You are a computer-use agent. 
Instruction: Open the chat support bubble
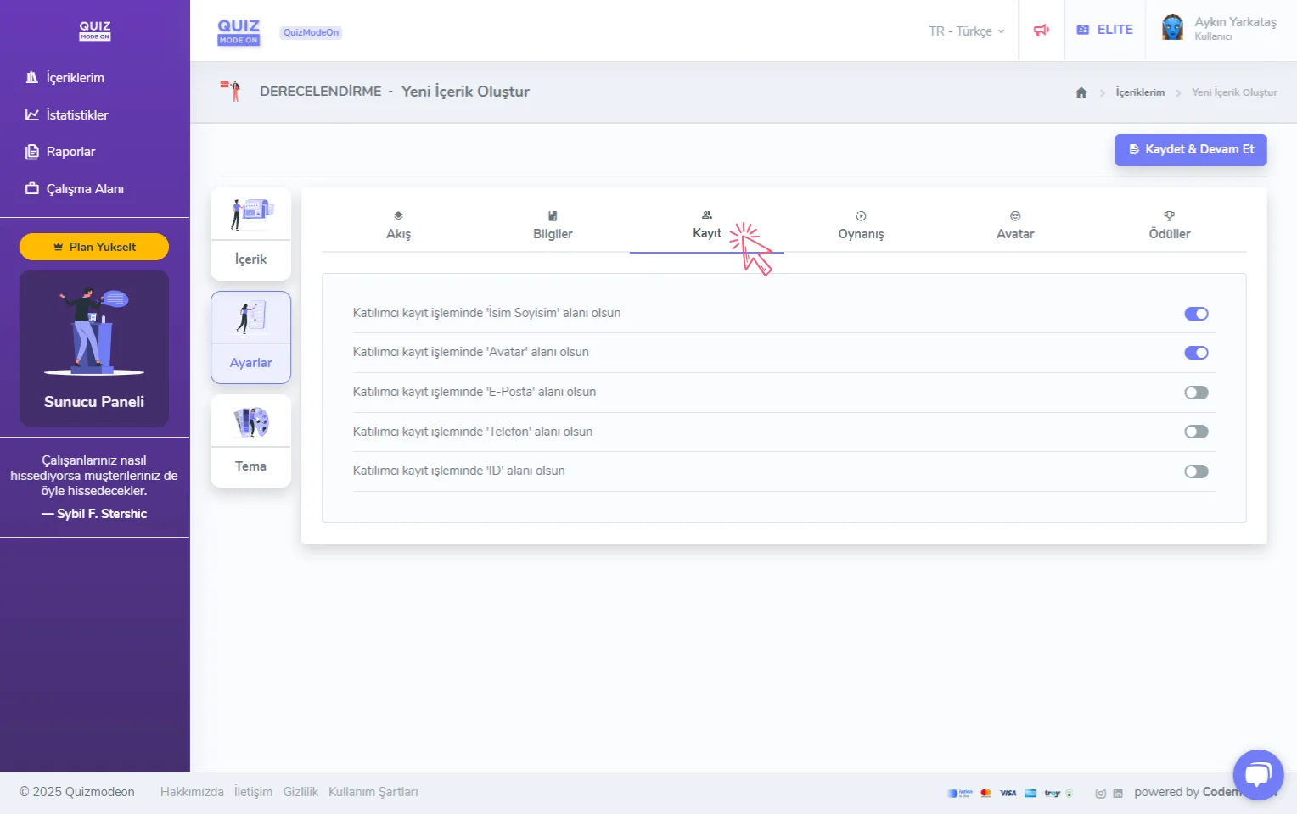coord(1257,774)
